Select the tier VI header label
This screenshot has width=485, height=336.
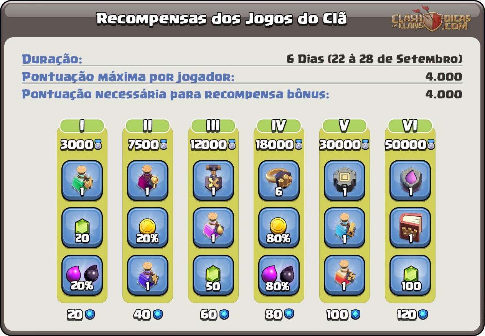tap(410, 125)
